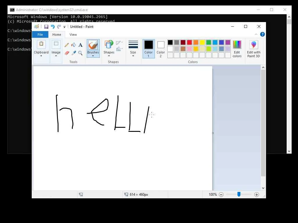Viewport: 298px width, 223px height.
Task: Select Color 1 foreground button
Action: (x=148, y=49)
